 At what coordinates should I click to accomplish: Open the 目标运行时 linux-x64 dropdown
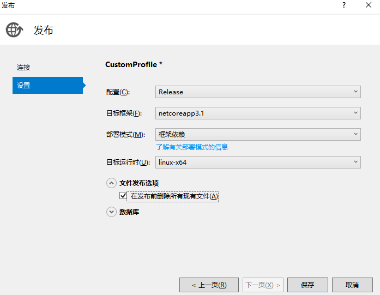tap(258, 162)
